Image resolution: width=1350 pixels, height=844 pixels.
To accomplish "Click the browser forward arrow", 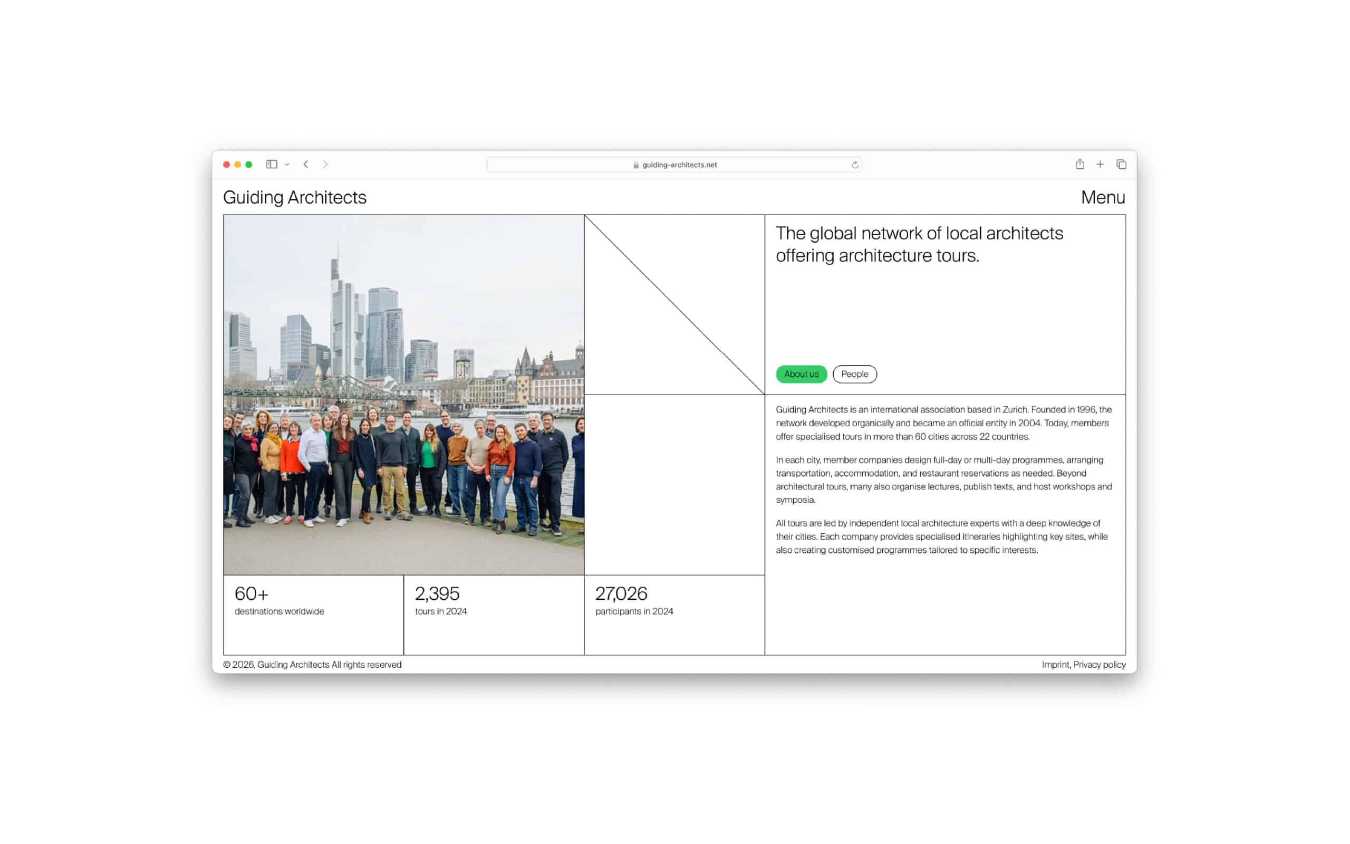I will click(325, 164).
